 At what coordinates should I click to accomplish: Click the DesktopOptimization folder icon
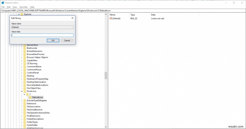point(25,82)
